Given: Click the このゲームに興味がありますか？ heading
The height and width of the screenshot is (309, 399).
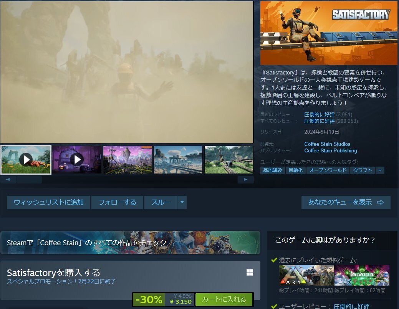Looking at the screenshot, I should pyautogui.click(x=325, y=240).
